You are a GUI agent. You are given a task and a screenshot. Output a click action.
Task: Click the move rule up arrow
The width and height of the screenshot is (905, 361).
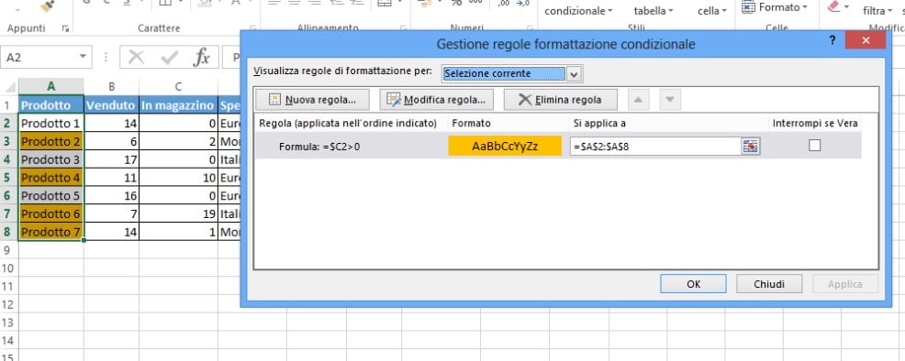pos(638,100)
